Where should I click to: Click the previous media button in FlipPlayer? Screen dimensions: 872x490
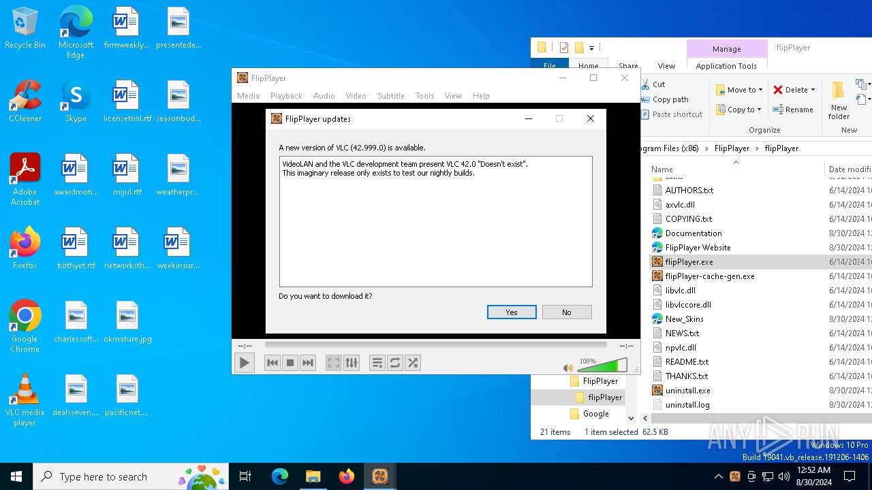(x=272, y=363)
